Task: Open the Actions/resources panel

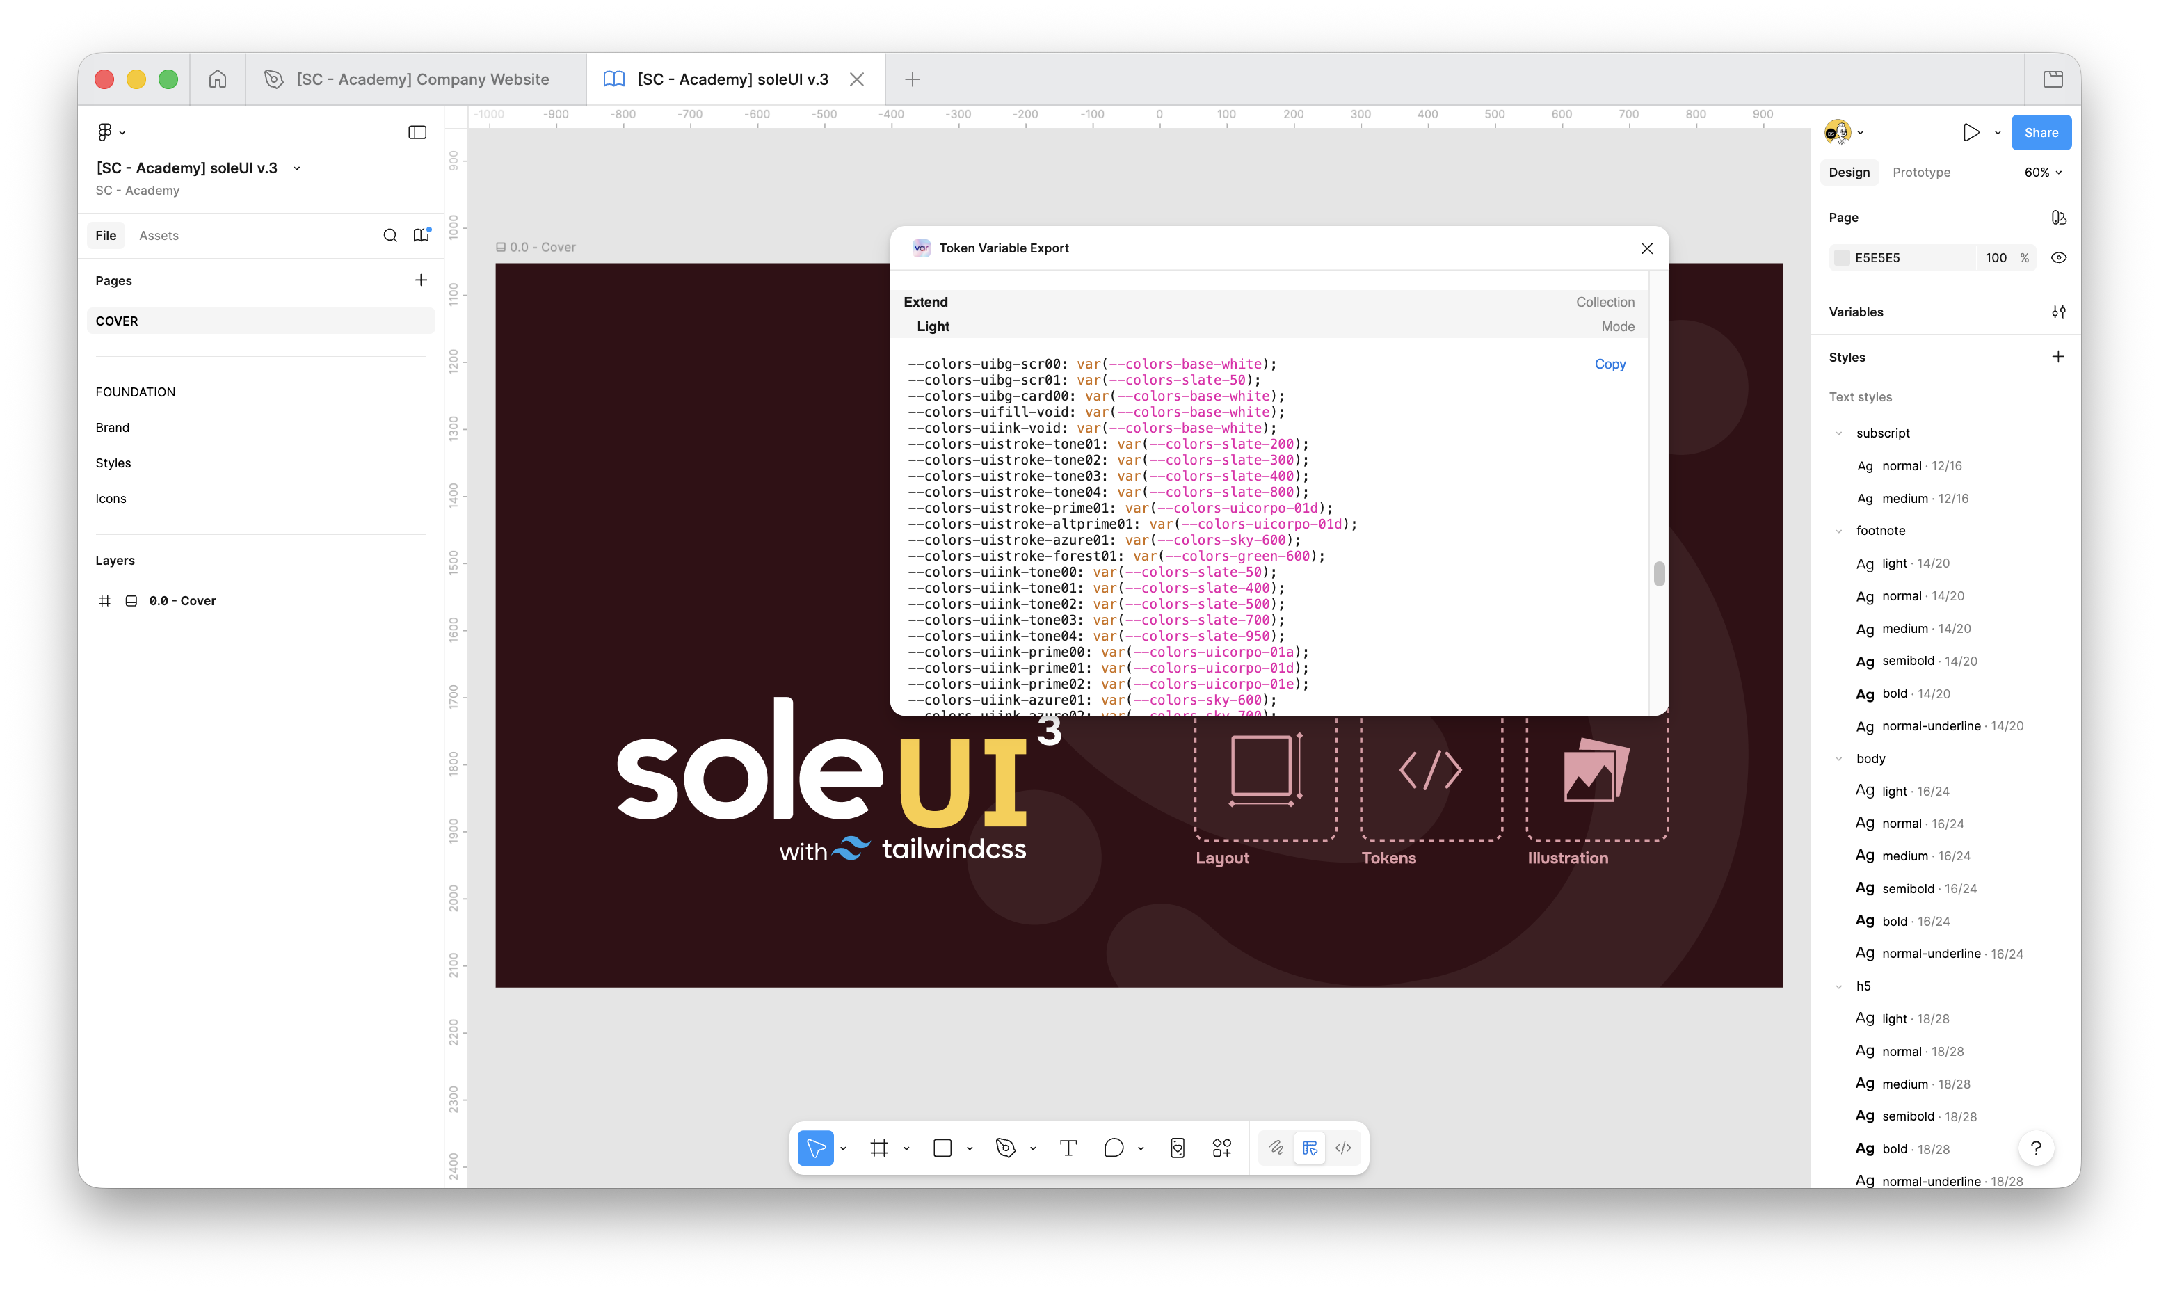Action: point(1221,1148)
